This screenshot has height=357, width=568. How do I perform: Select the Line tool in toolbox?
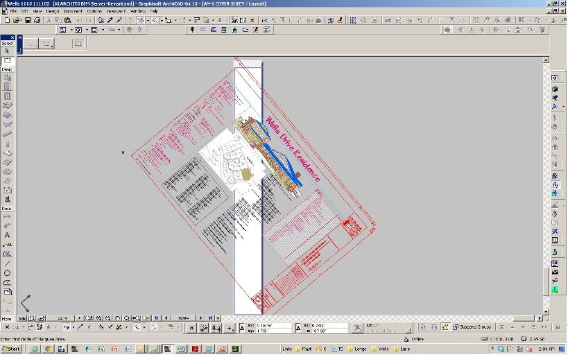click(7, 263)
